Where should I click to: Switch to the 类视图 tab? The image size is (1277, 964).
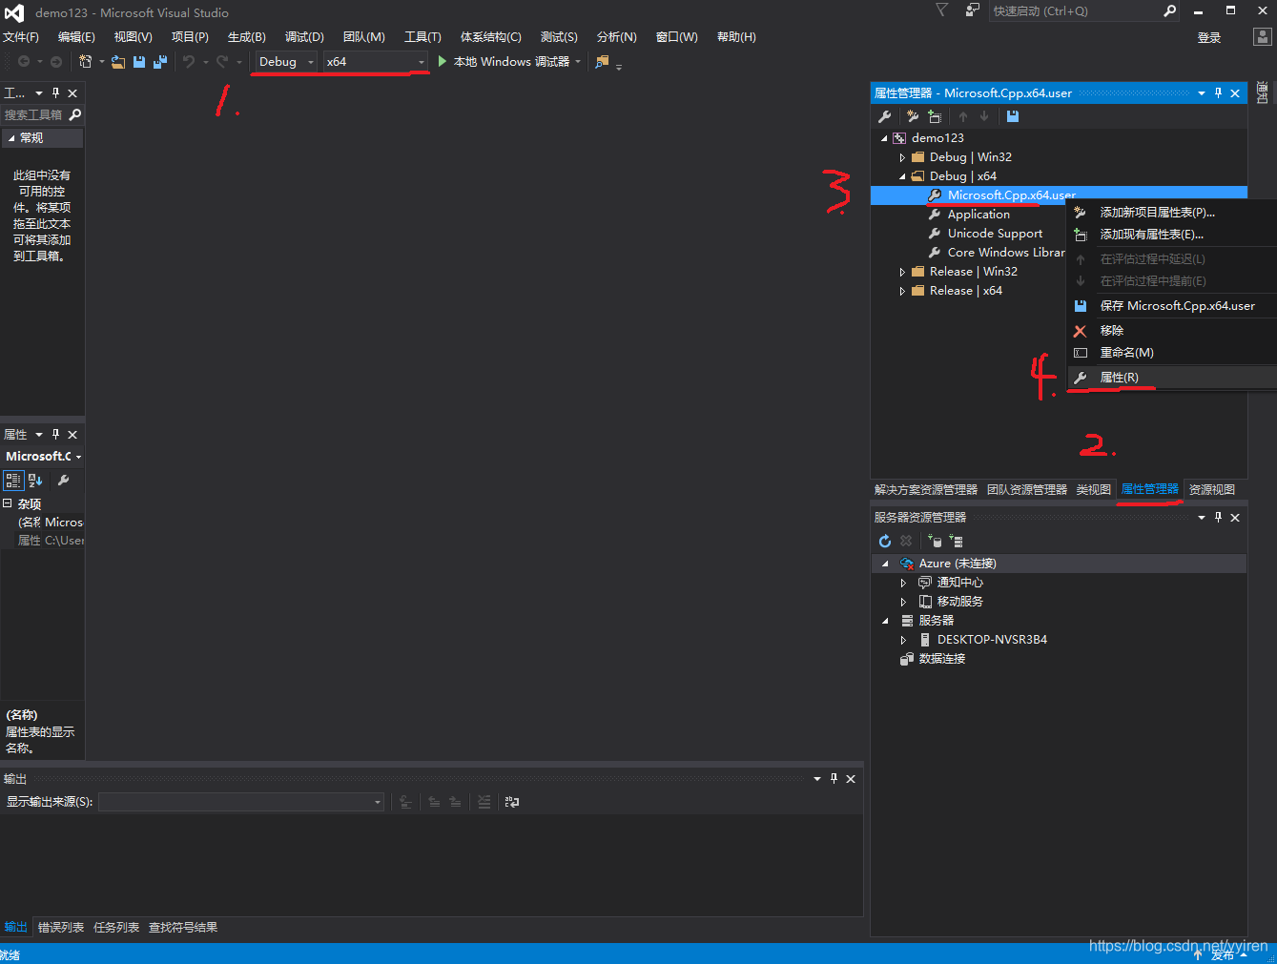[x=1094, y=490]
